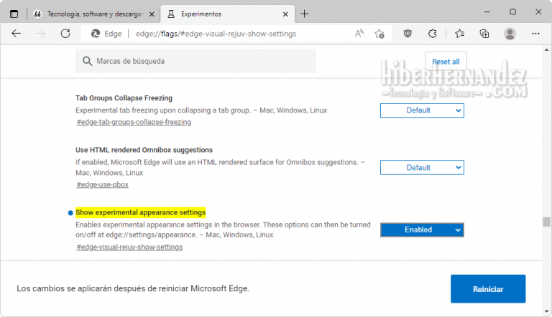Open the uBlock shield extension icon
This screenshot has height=317, width=552.
click(408, 34)
